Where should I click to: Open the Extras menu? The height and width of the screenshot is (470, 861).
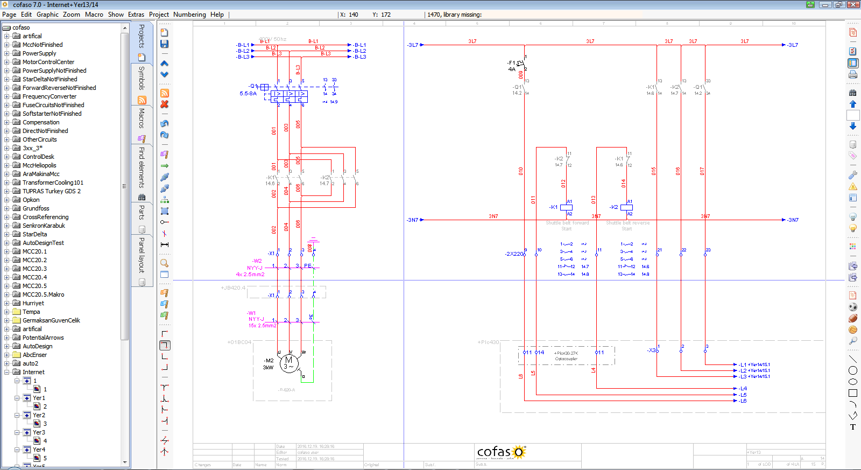pos(136,15)
